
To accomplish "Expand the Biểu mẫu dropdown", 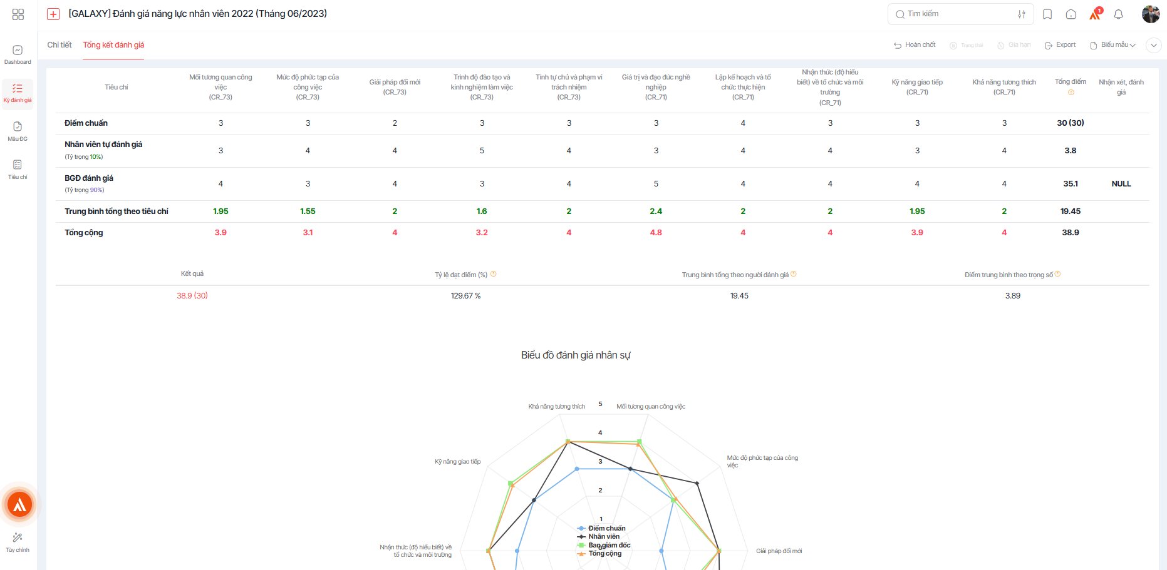I will click(x=1113, y=45).
